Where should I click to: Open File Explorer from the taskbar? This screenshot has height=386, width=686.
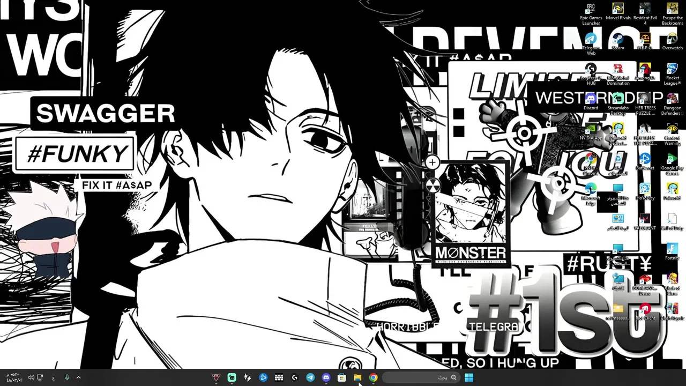coord(357,377)
